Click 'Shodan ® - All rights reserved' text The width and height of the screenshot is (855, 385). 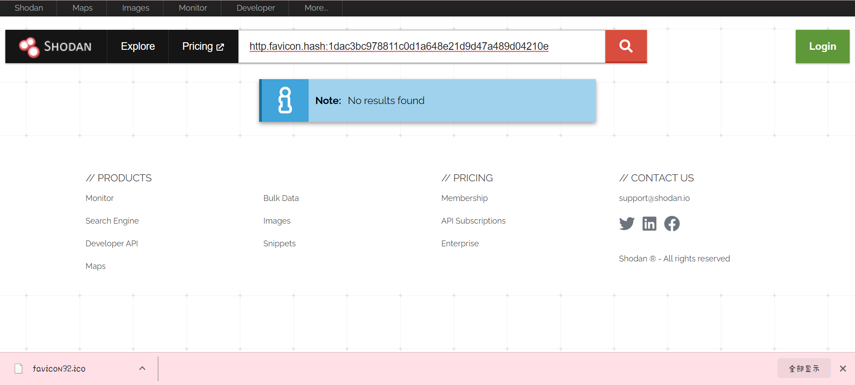(674, 259)
